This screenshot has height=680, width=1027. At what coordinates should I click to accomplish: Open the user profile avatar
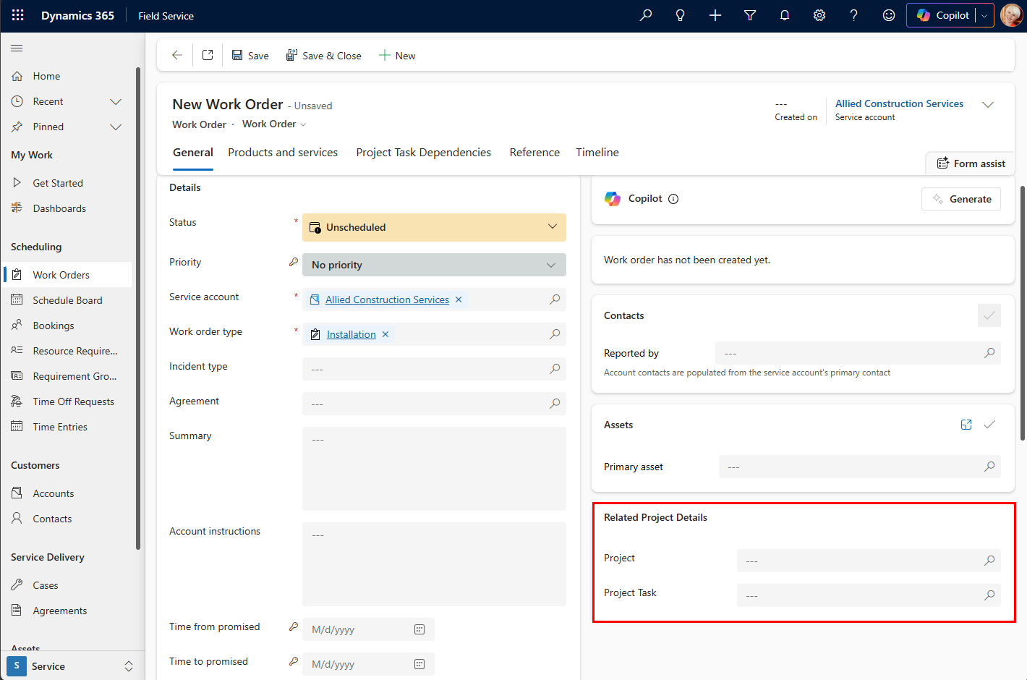(1011, 15)
